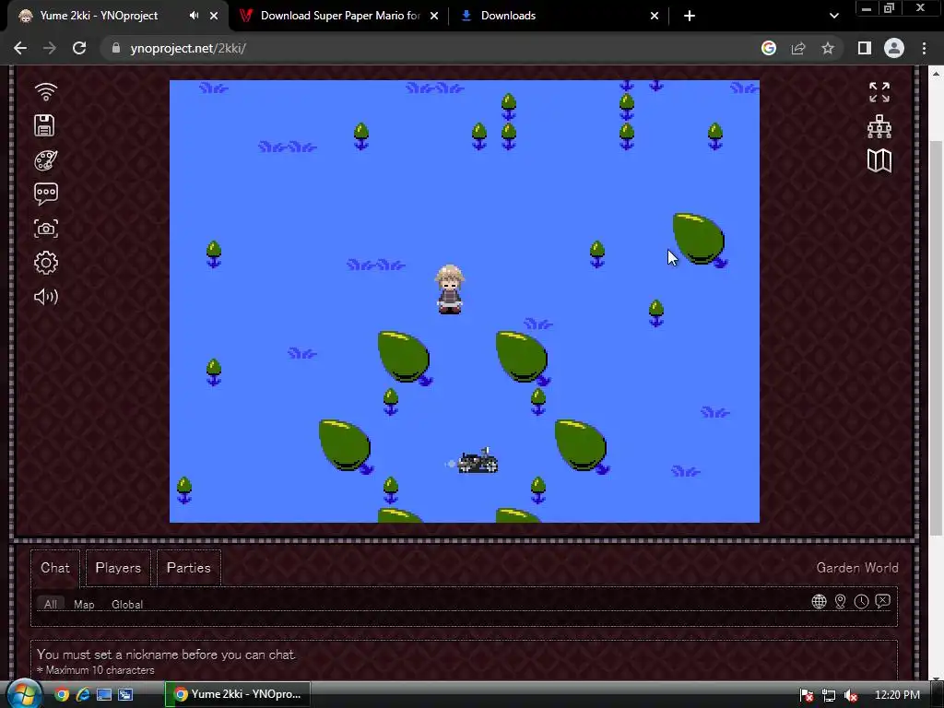Toggle the clock timestamps icon in chat
944x708 pixels.
pos(862,601)
